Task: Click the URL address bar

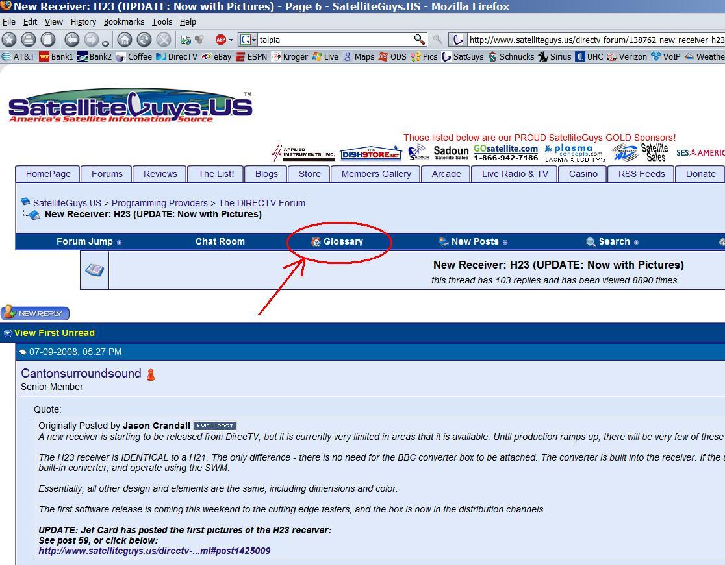Action: (596, 40)
